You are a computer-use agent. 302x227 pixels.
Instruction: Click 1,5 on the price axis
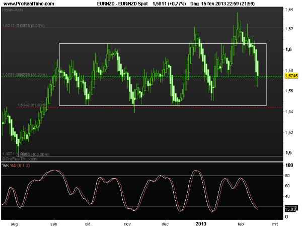[x=288, y=153]
